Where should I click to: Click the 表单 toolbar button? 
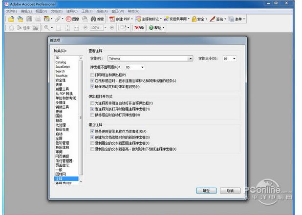pos(237,19)
